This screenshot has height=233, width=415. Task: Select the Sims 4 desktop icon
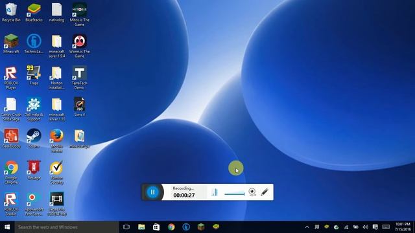pyautogui.click(x=79, y=107)
